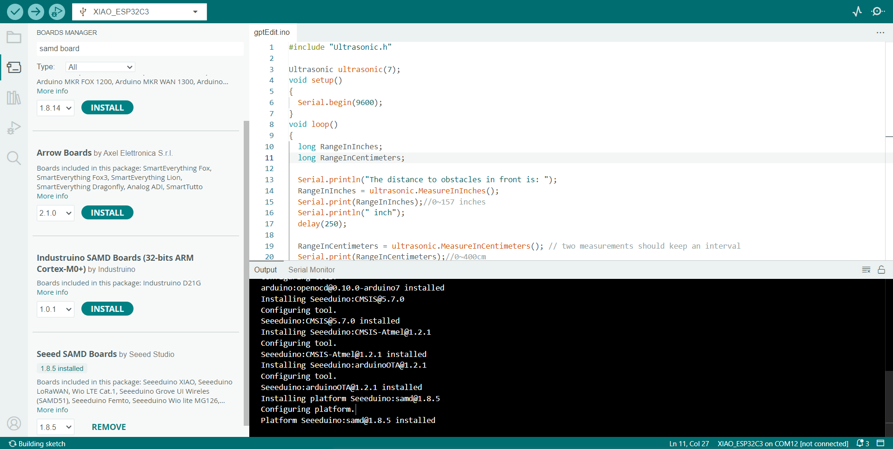This screenshot has height=449, width=893.
Task: Click the '1.8.5 installed' badge
Action: pos(62,368)
